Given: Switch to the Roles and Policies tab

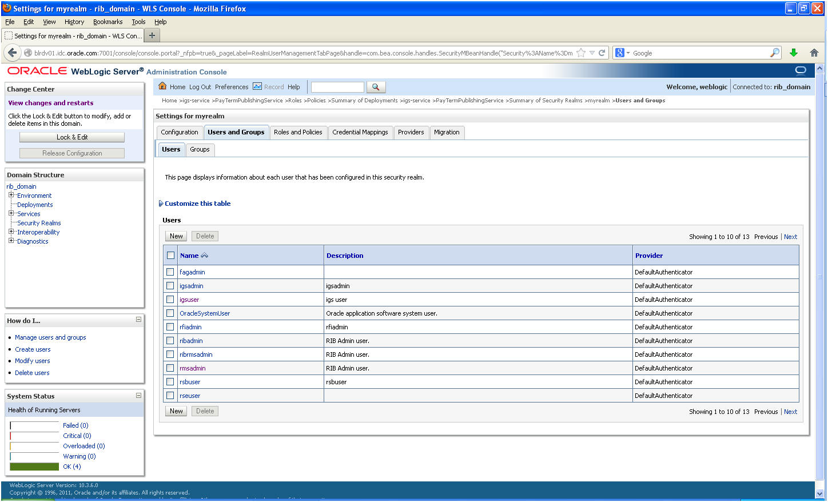Looking at the screenshot, I should click(x=298, y=132).
